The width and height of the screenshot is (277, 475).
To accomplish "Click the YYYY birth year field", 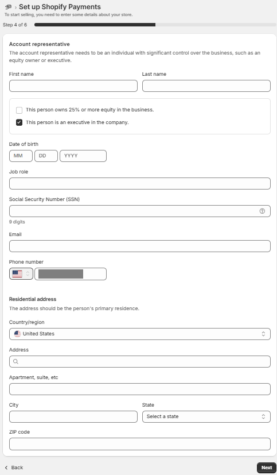I will [83, 156].
